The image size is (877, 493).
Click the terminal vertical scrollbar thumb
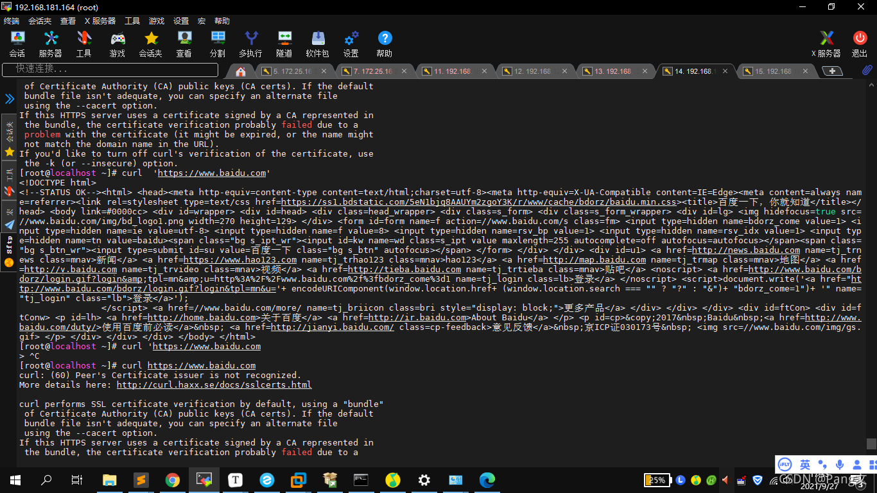pos(871,444)
